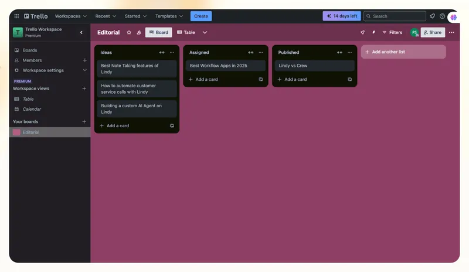Click the Published list title
Viewport: 469px width, 272px height.
point(288,52)
